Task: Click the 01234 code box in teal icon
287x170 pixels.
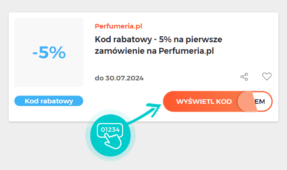Action: [x=110, y=130]
